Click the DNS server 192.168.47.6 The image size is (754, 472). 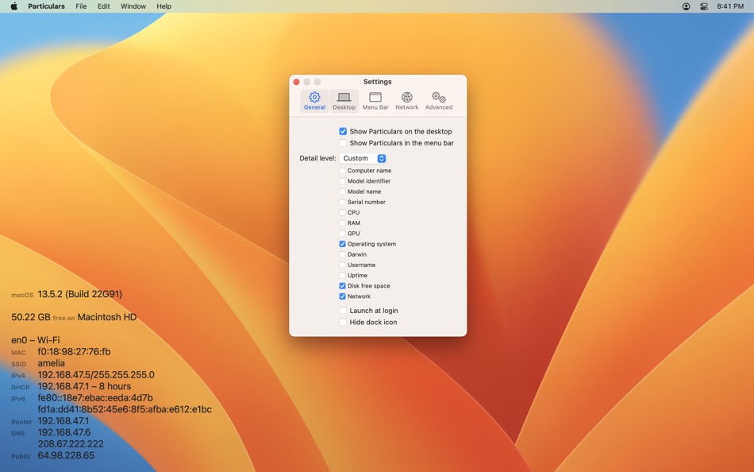64,432
